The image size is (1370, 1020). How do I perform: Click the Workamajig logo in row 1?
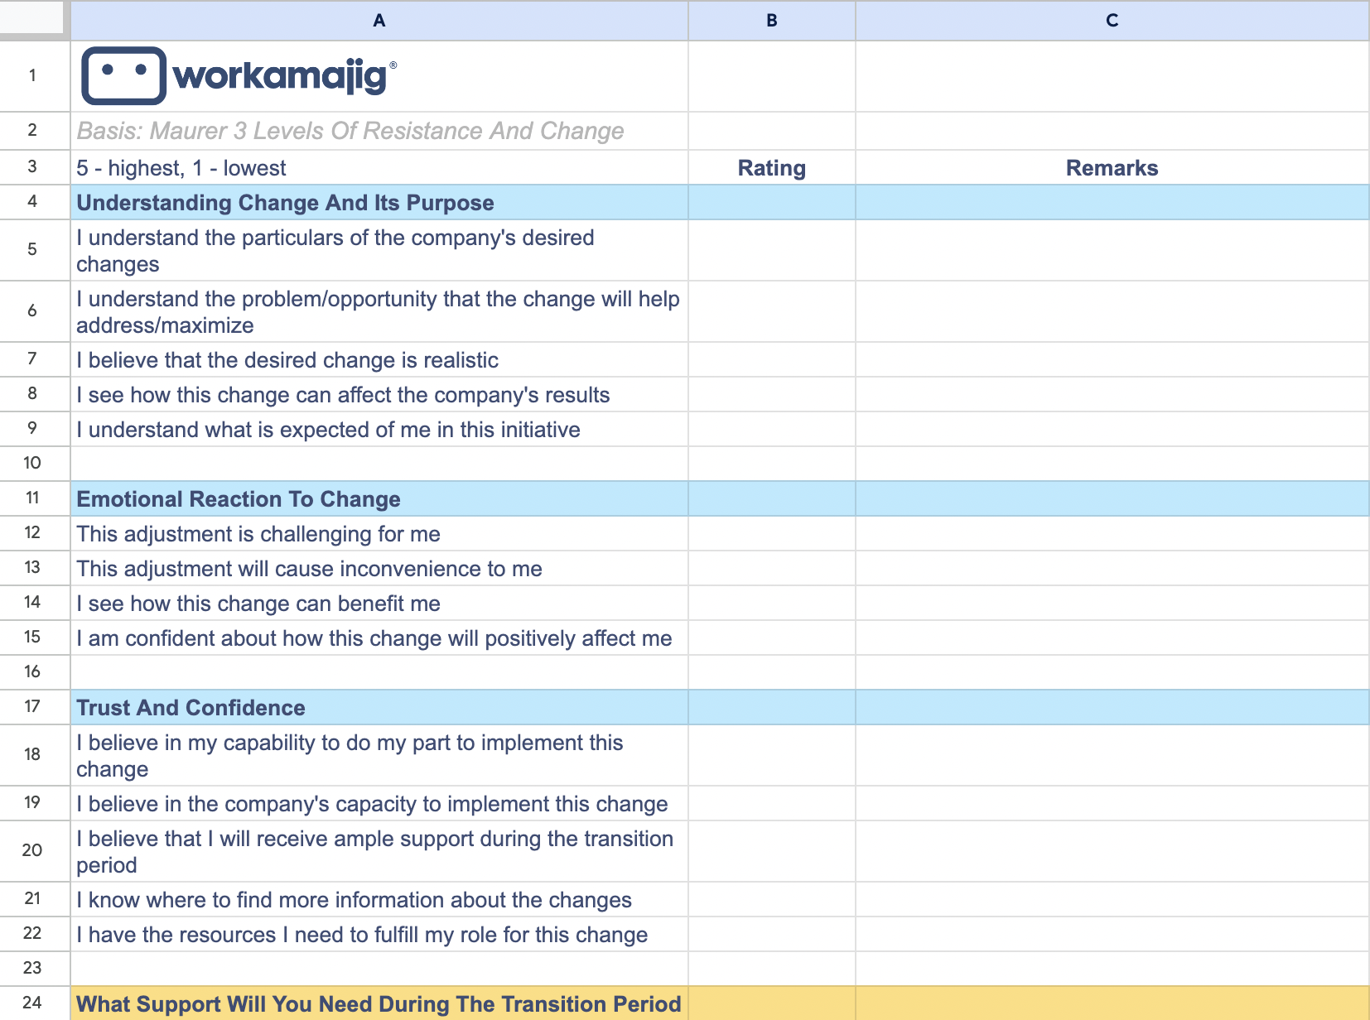pos(239,75)
